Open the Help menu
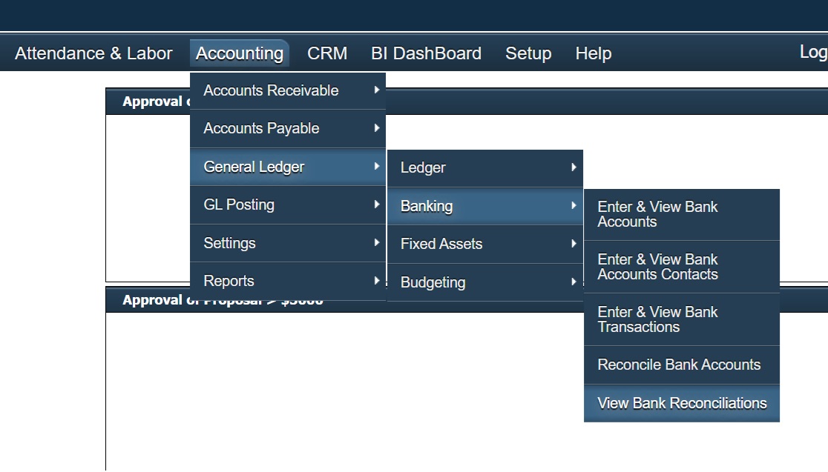This screenshot has width=828, height=472. (593, 53)
